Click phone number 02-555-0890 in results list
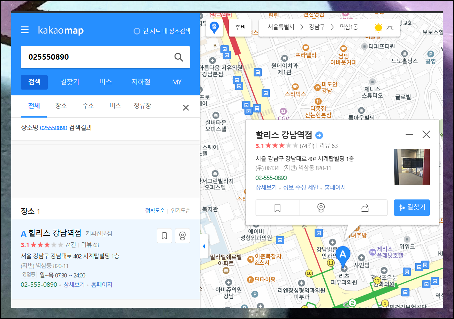The height and width of the screenshot is (319, 454). (39, 285)
